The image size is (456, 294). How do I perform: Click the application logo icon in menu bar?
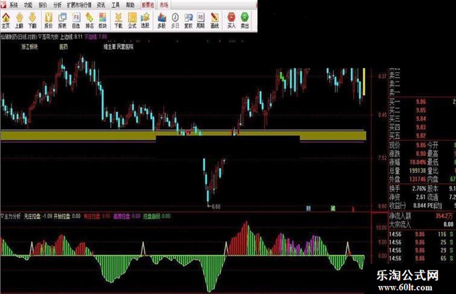click(3, 5)
